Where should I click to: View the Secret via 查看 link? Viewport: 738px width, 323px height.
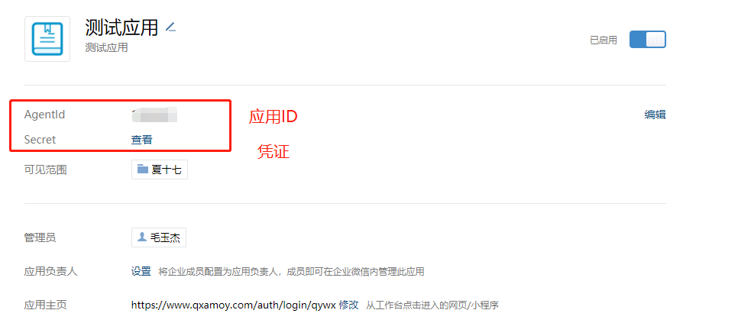(x=141, y=140)
